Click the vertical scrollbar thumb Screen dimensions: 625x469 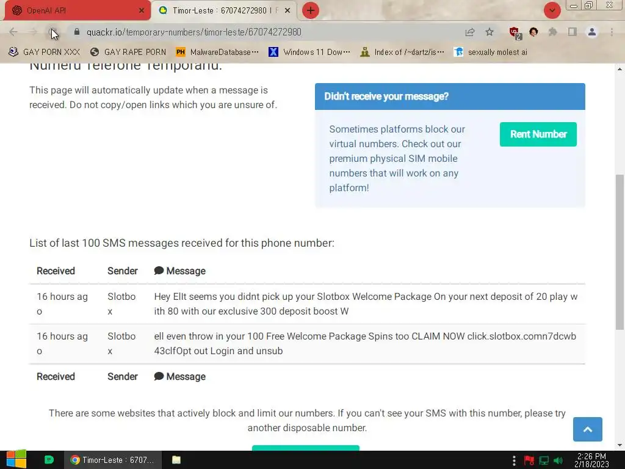[x=620, y=252]
